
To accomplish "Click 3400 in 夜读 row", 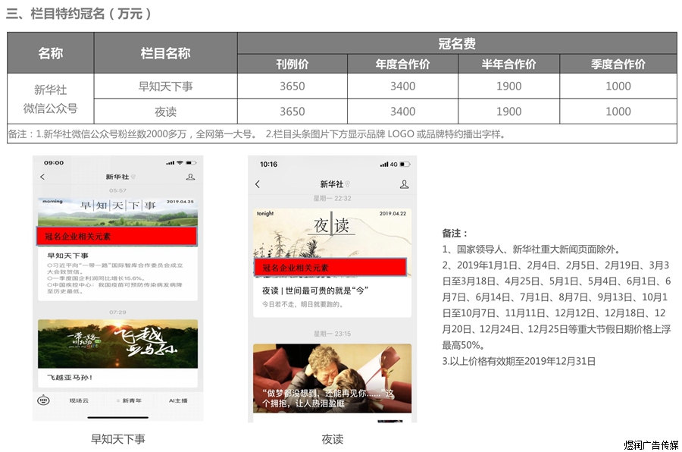I will coord(403,111).
